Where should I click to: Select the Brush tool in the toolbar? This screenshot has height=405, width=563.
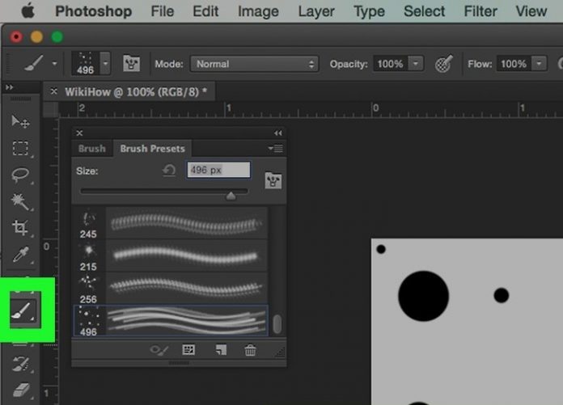tap(21, 310)
